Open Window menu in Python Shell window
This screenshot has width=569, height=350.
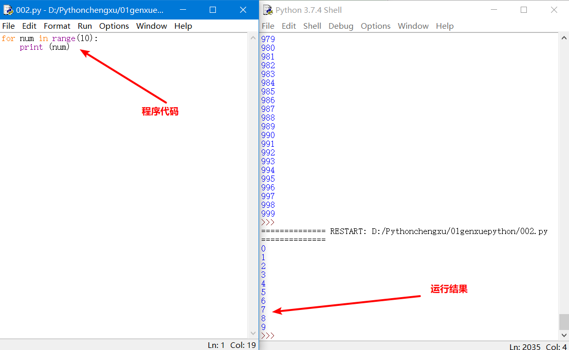point(413,26)
